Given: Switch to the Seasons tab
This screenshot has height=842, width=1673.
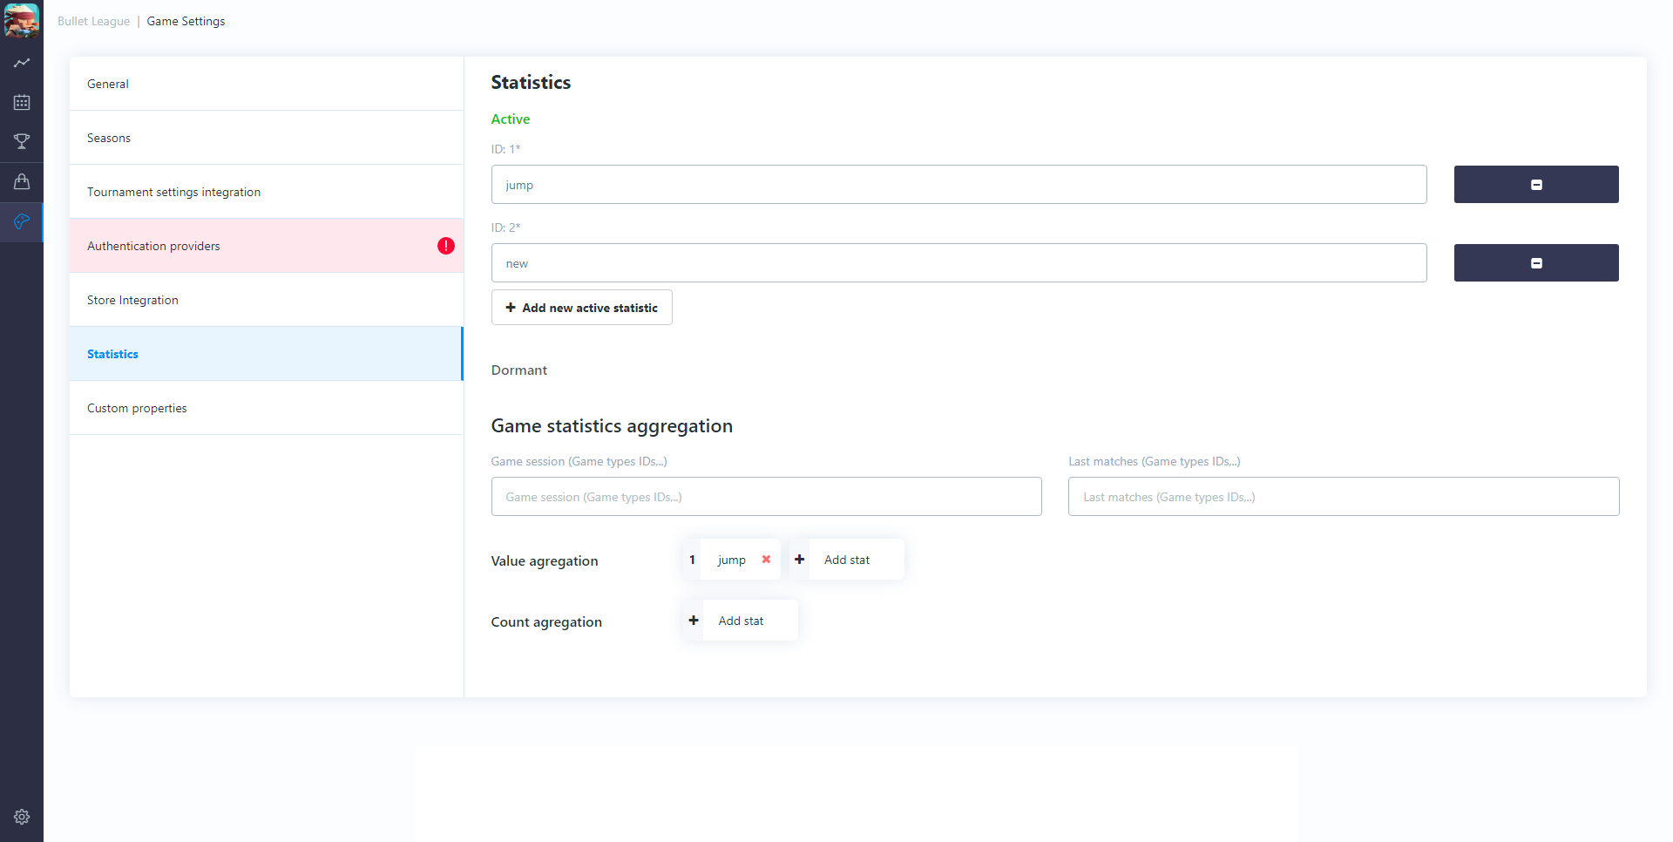Looking at the screenshot, I should pos(109,139).
